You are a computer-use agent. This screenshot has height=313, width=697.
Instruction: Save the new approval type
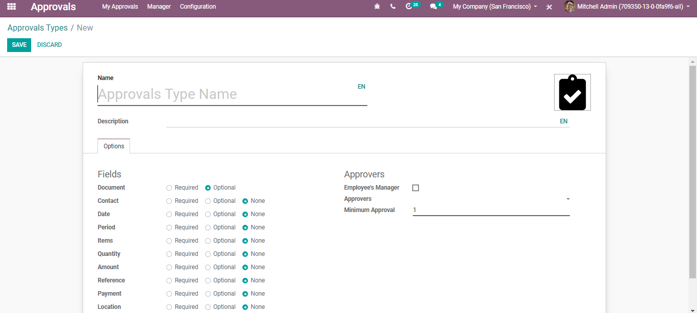[x=19, y=45]
